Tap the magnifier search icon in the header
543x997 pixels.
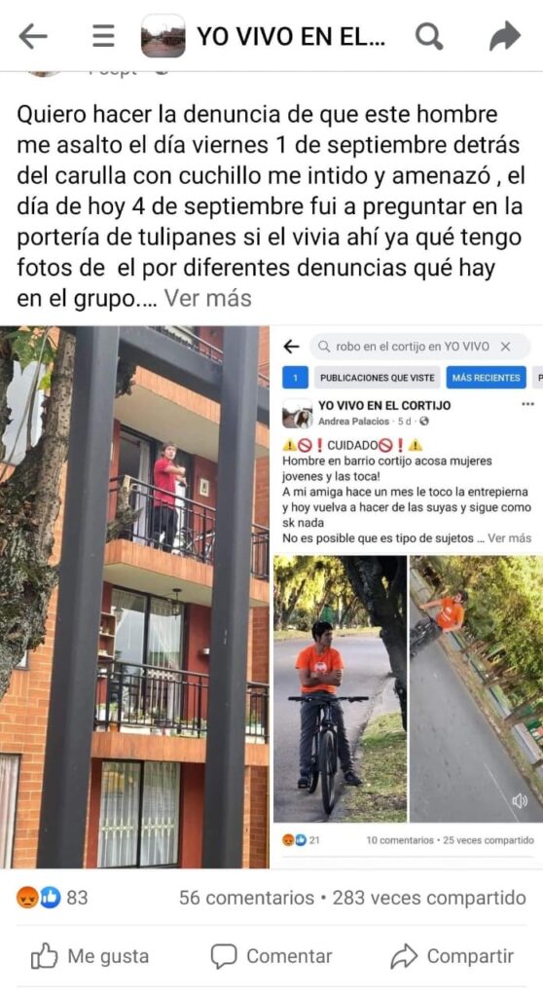pos(429,36)
